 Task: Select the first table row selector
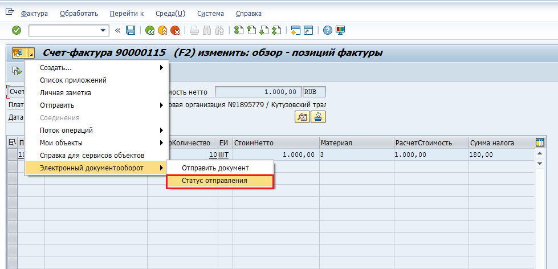(x=12, y=154)
